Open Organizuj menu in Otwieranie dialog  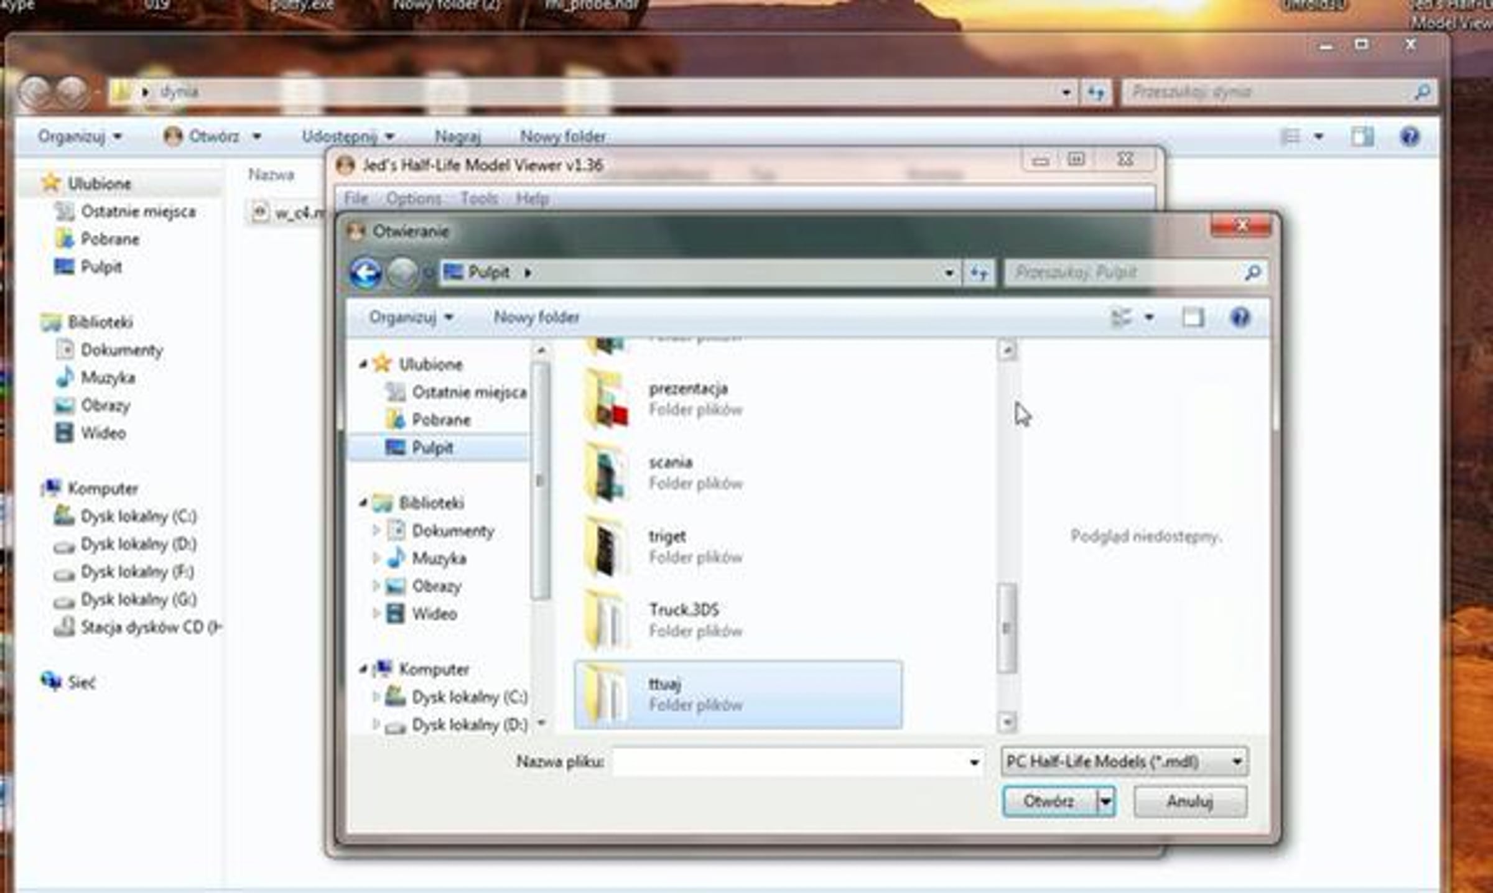click(411, 318)
